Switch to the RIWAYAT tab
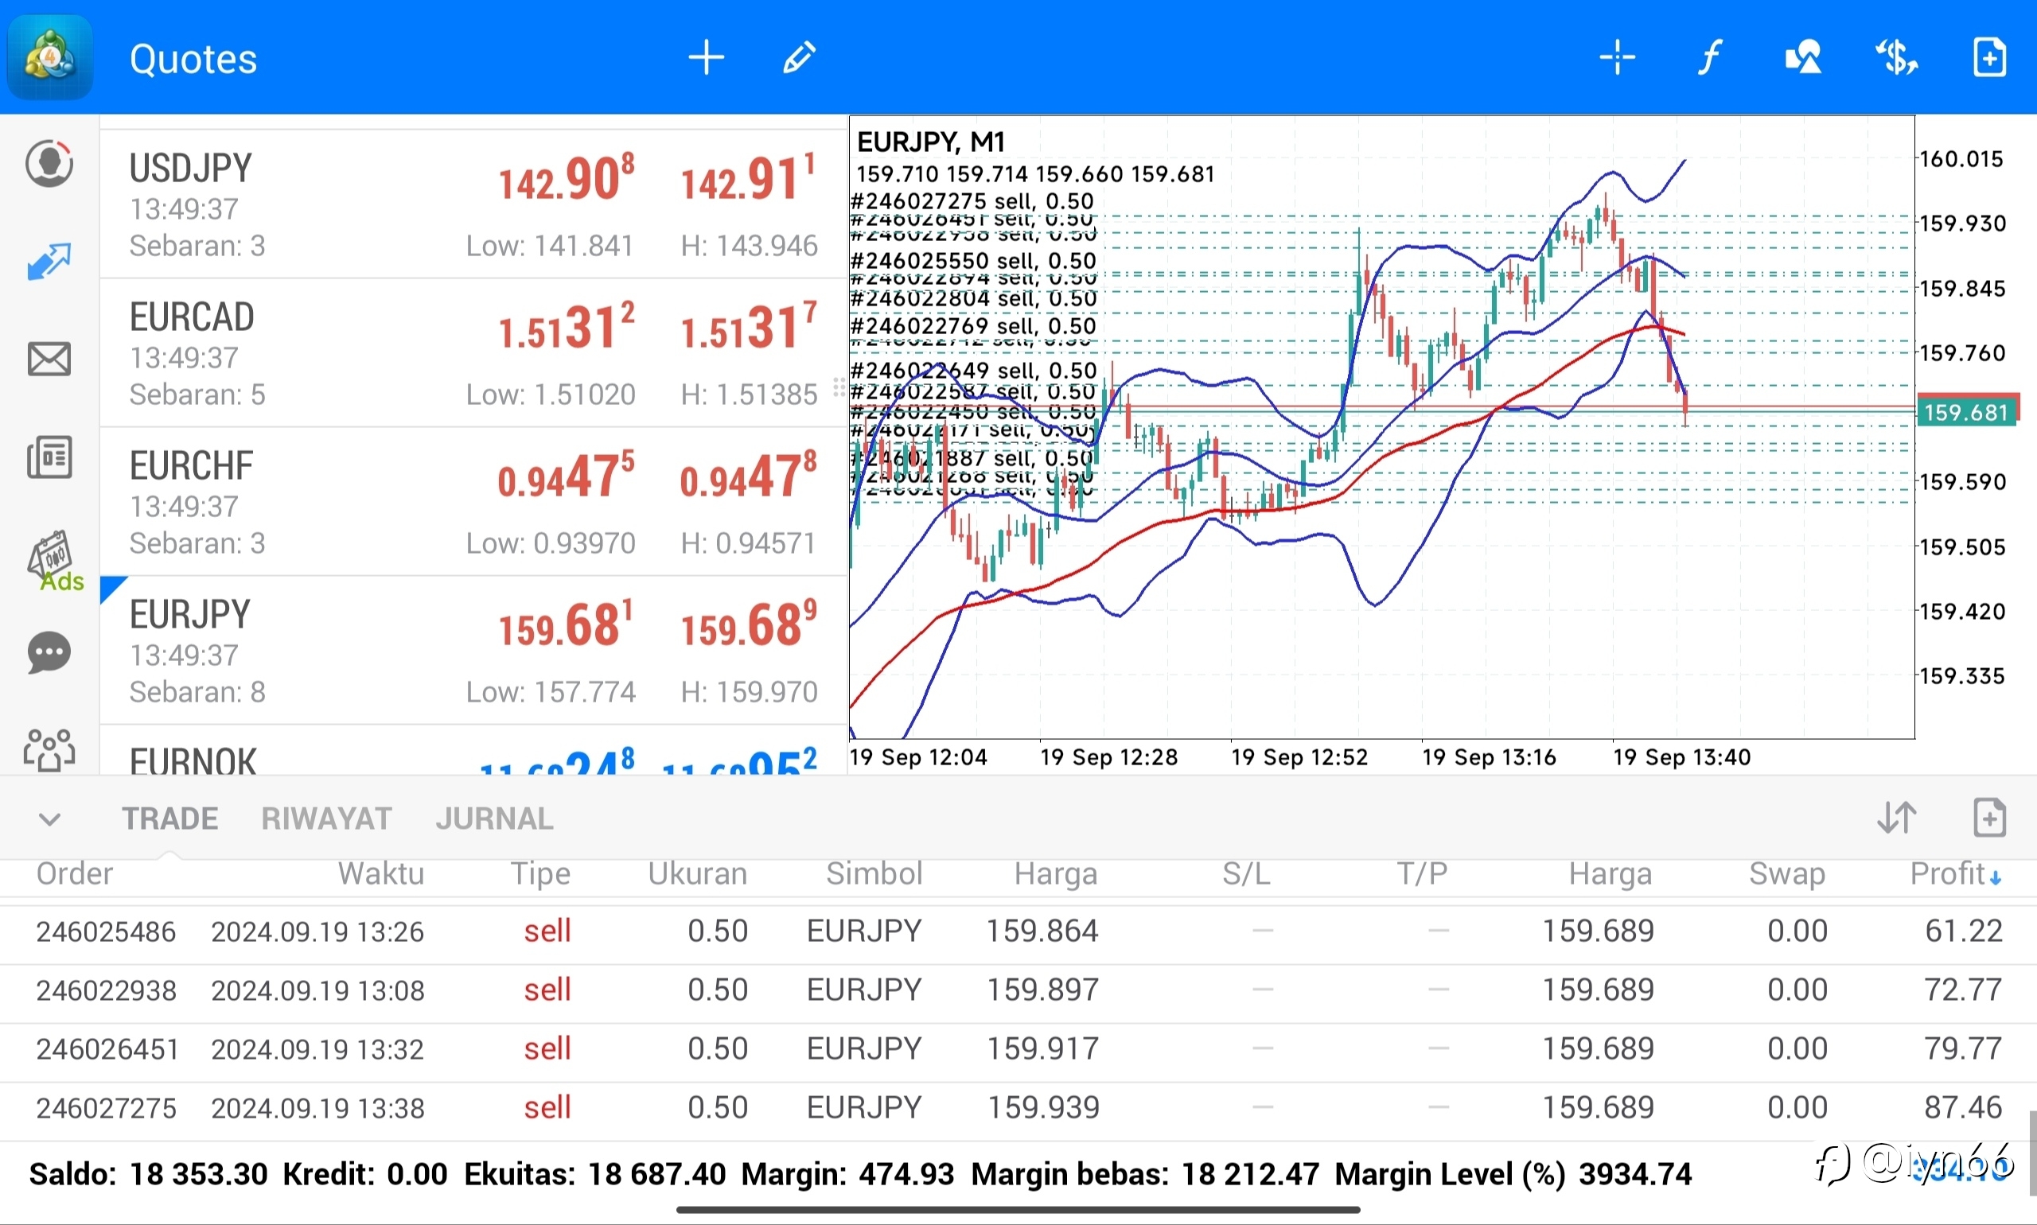 pyautogui.click(x=326, y=819)
